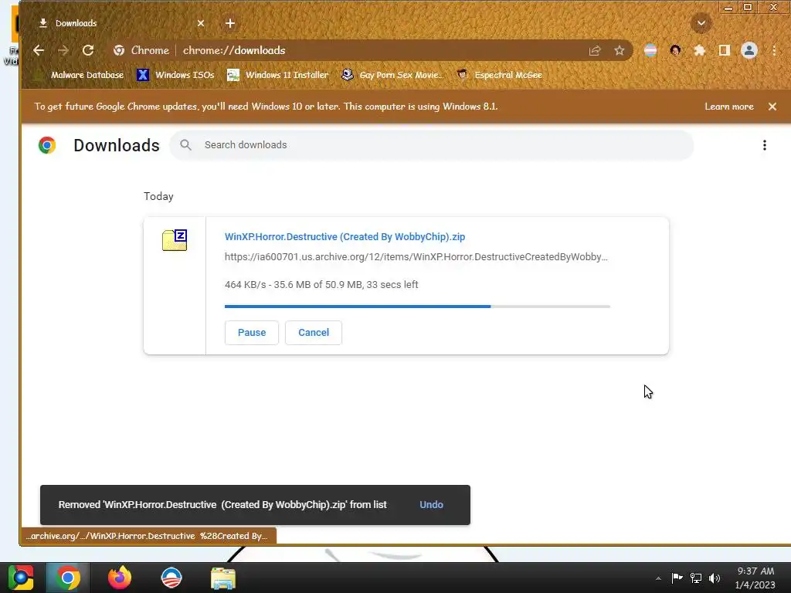Open the face avatar extension icon
This screenshot has height=593, width=791.
[x=675, y=50]
